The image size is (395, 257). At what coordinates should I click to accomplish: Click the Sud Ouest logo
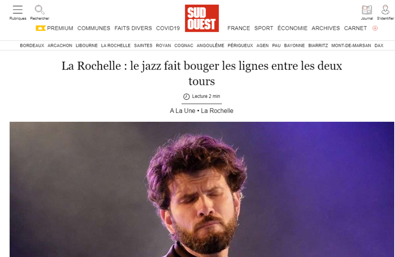[202, 18]
